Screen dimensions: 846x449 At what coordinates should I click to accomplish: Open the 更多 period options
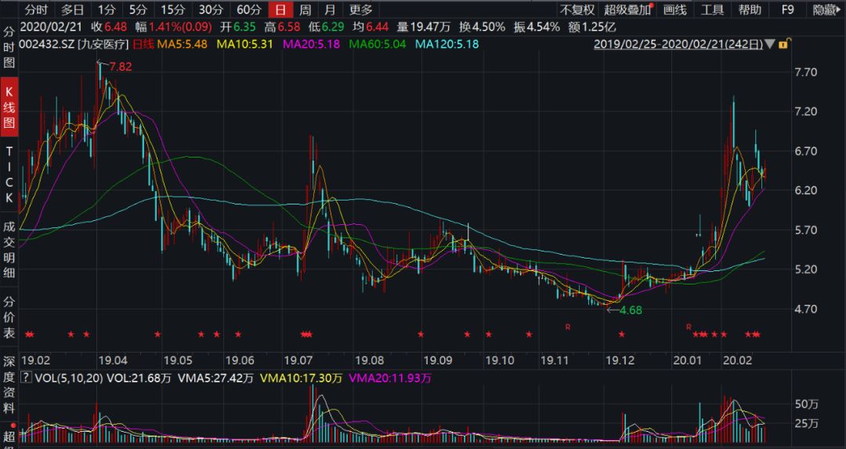point(361,10)
